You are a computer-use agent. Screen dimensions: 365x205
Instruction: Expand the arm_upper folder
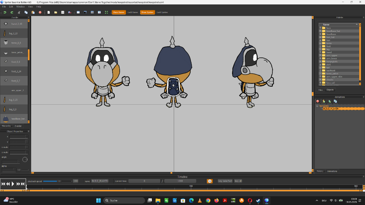click(x=320, y=55)
